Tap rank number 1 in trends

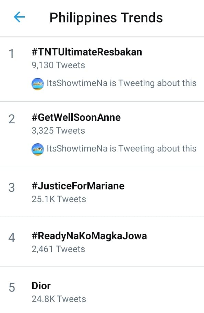12,54
